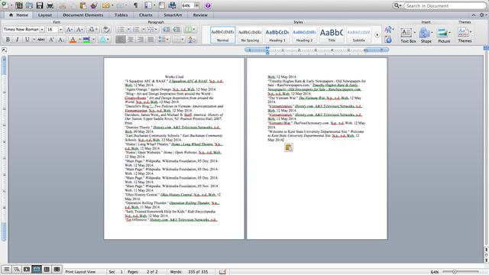Viewport: 489px width, 275px height.
Task: Apply strikethrough formatting
Action: (x=40, y=40)
